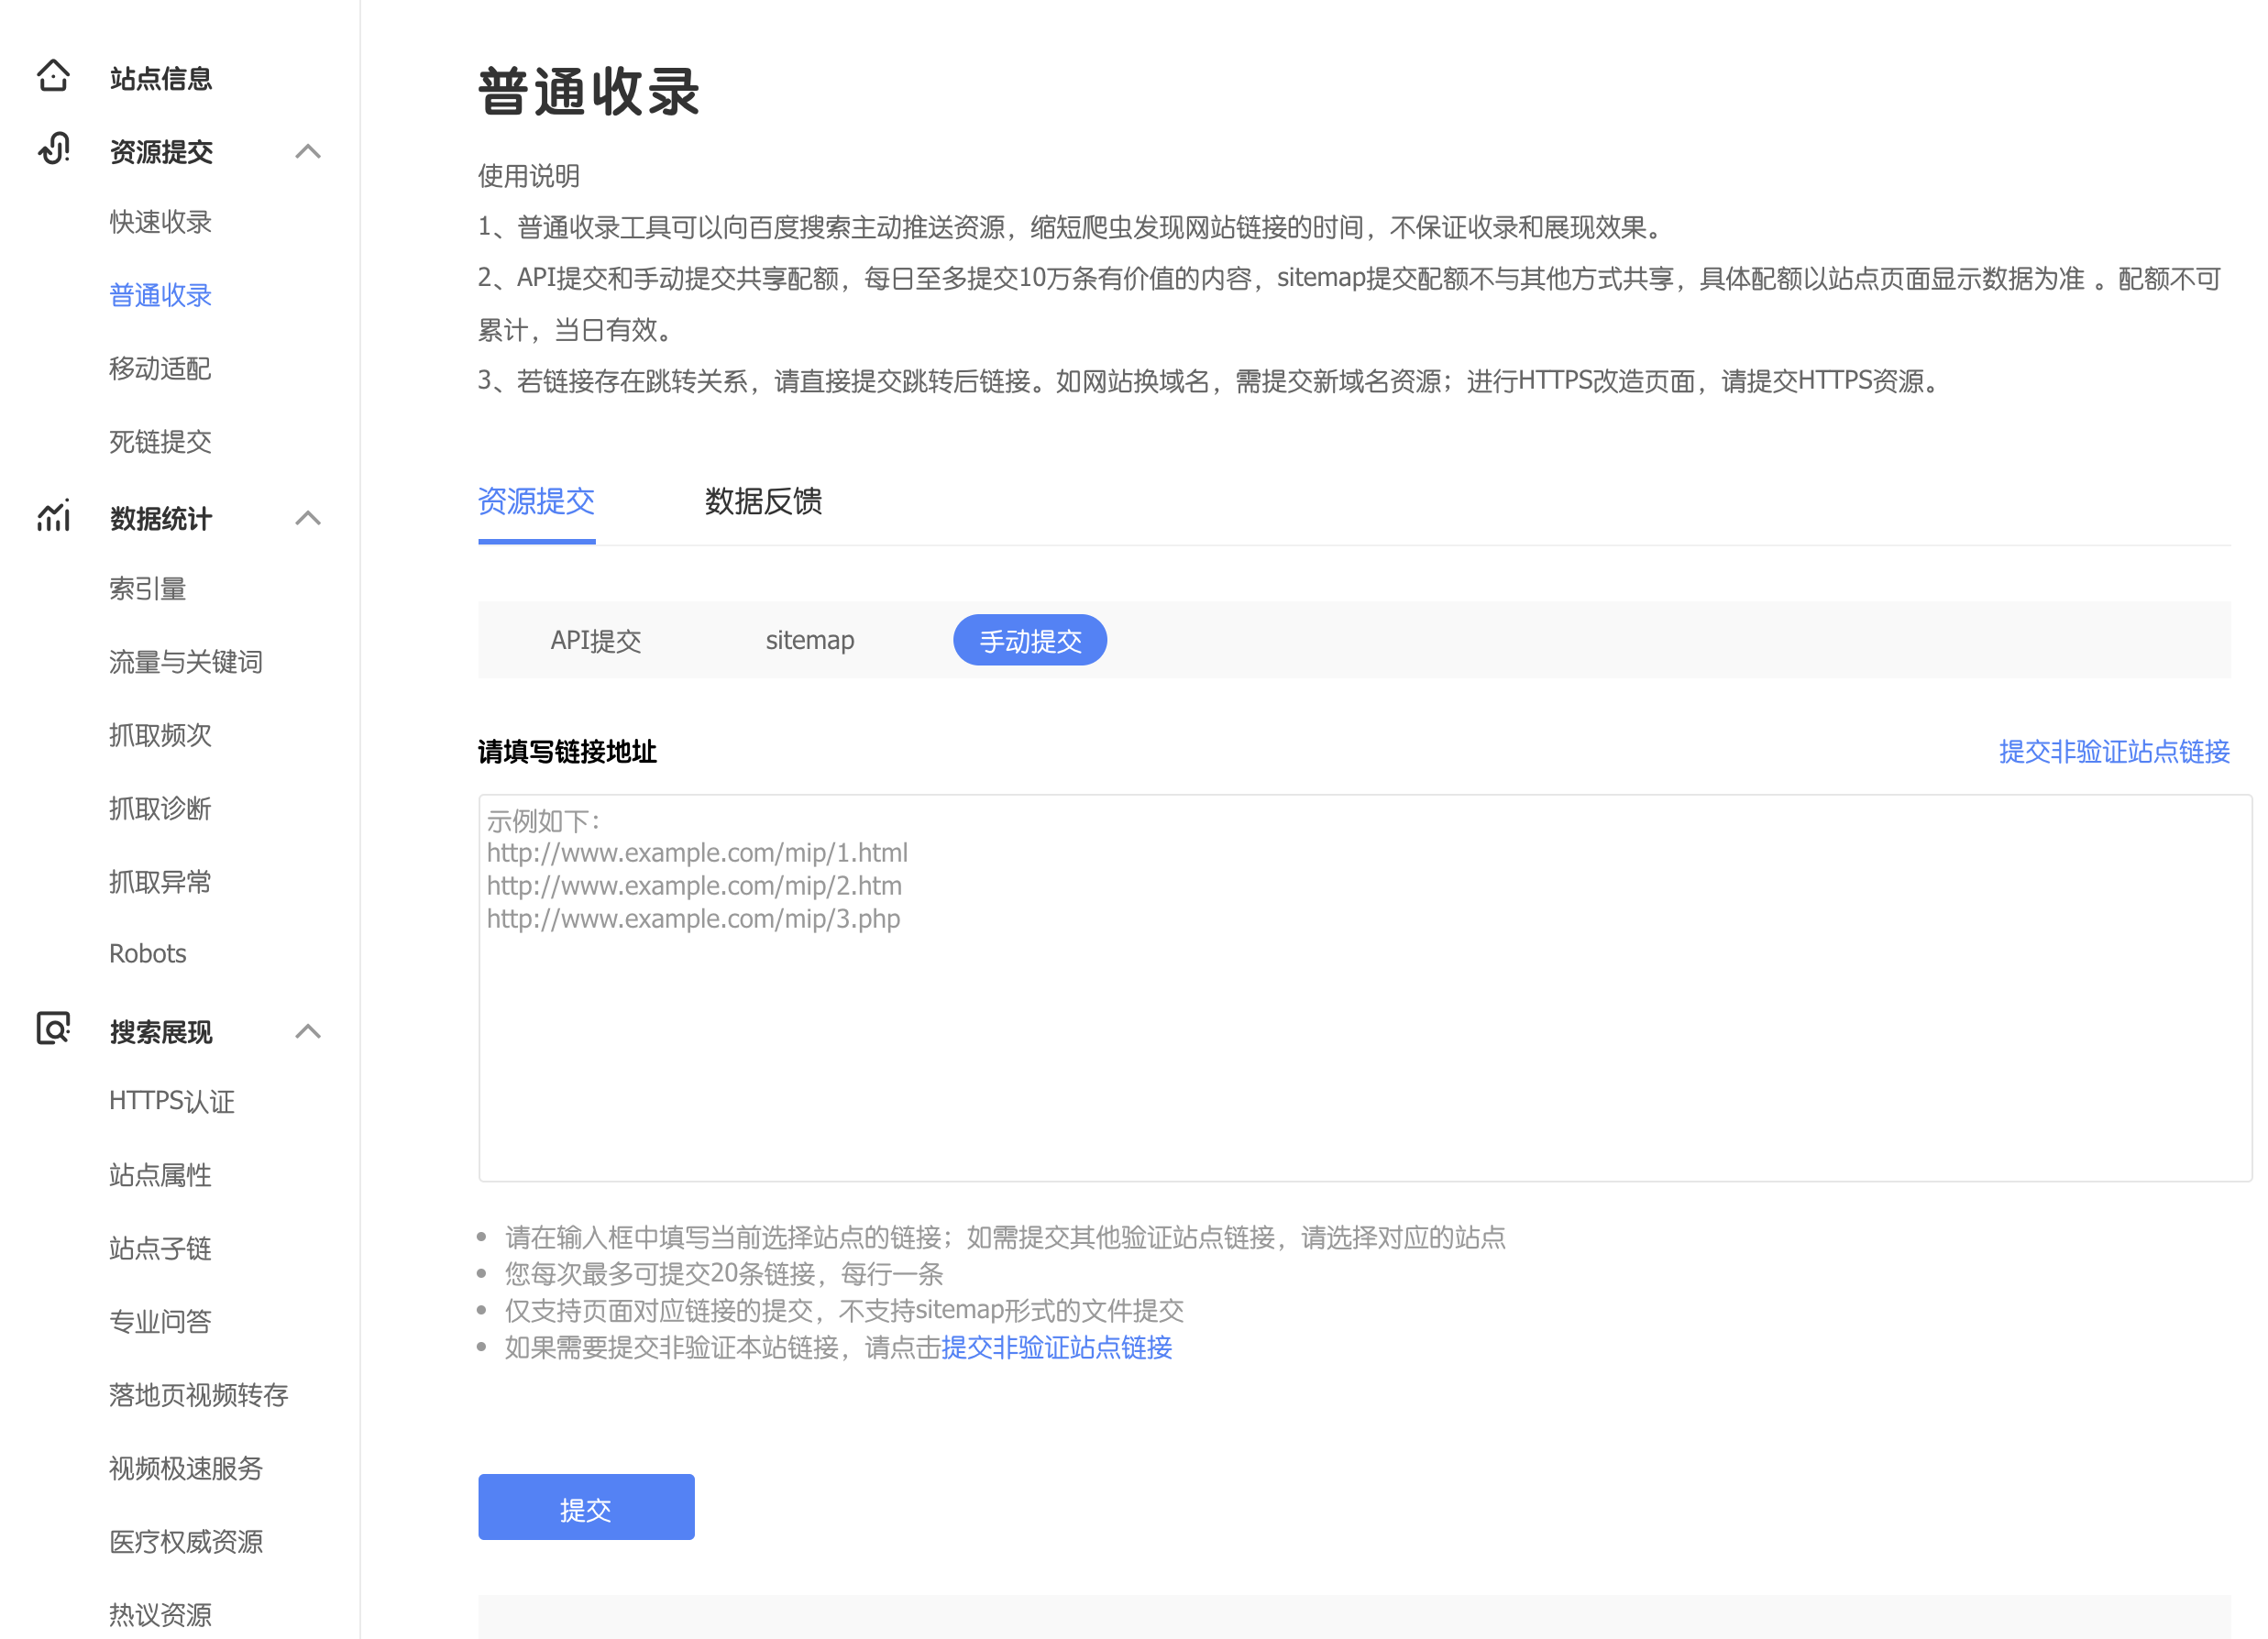Click the 请填写链接地址 label

tap(568, 751)
